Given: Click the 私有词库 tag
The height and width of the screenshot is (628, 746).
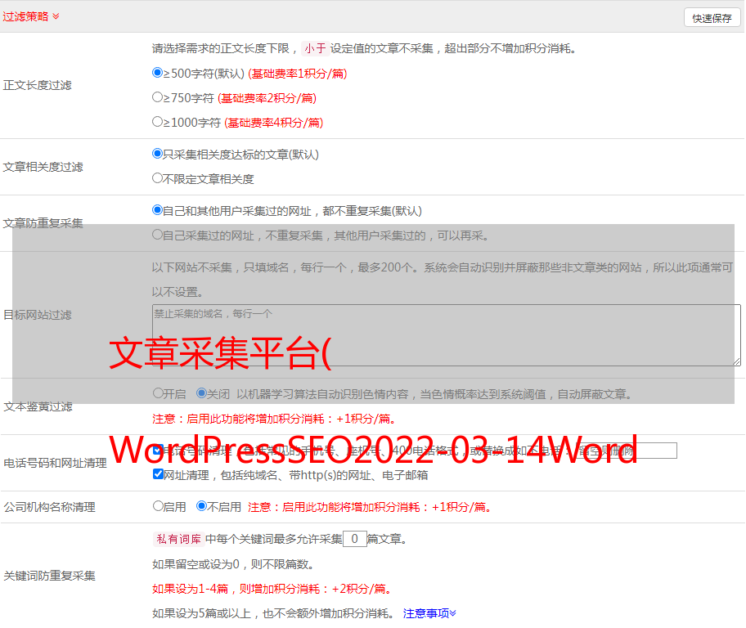Looking at the screenshot, I should point(179,539).
